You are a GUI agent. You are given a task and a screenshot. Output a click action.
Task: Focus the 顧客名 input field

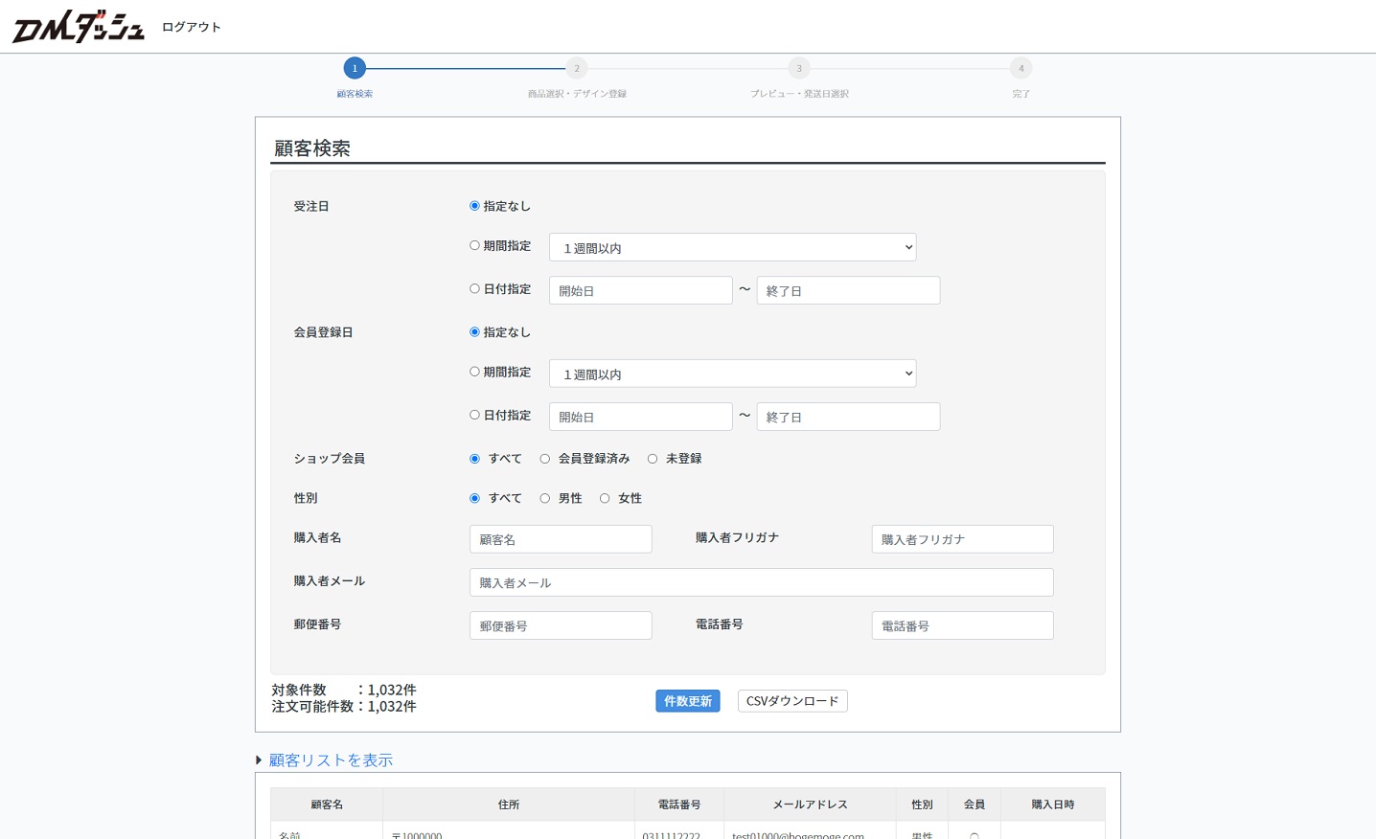[x=561, y=539]
